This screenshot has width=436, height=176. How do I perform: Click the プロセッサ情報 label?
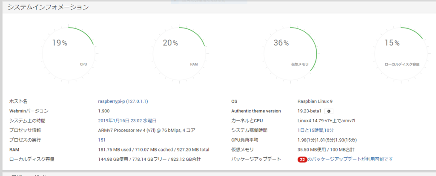click(25, 130)
